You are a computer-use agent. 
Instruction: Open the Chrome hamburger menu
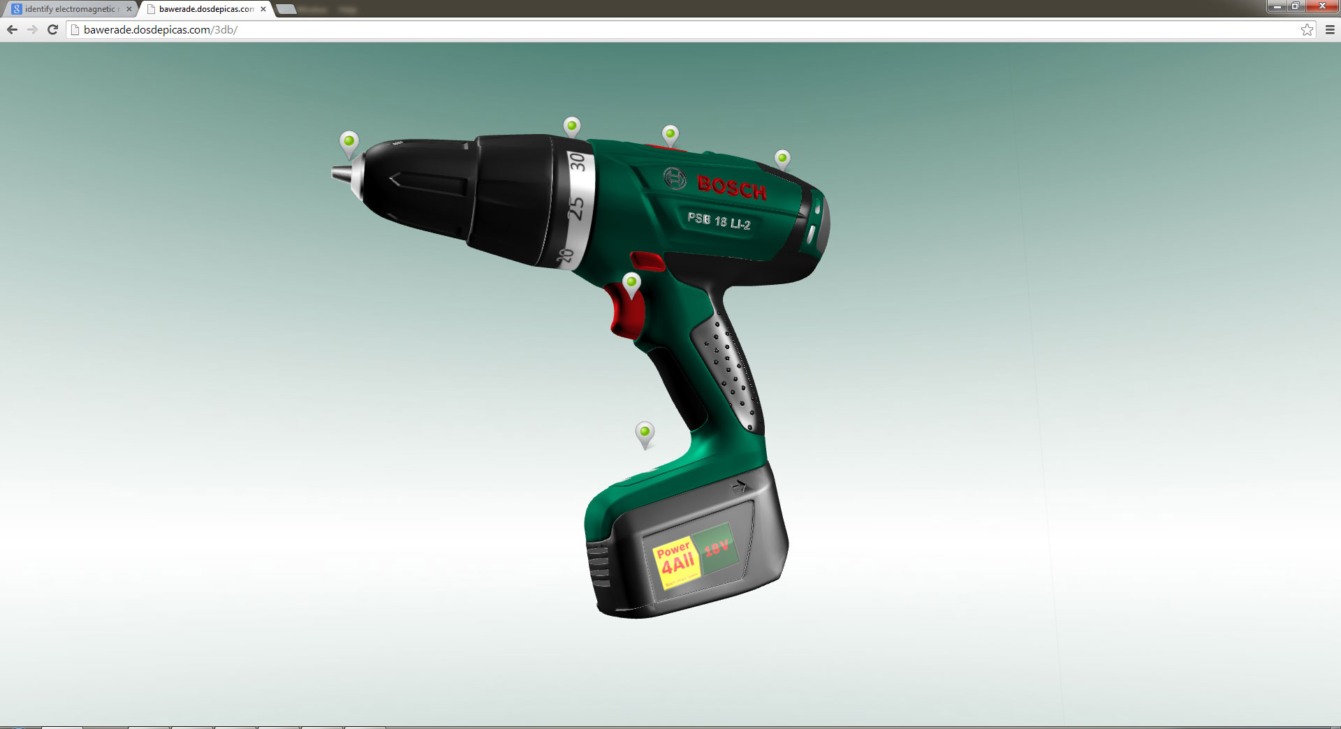(x=1330, y=29)
